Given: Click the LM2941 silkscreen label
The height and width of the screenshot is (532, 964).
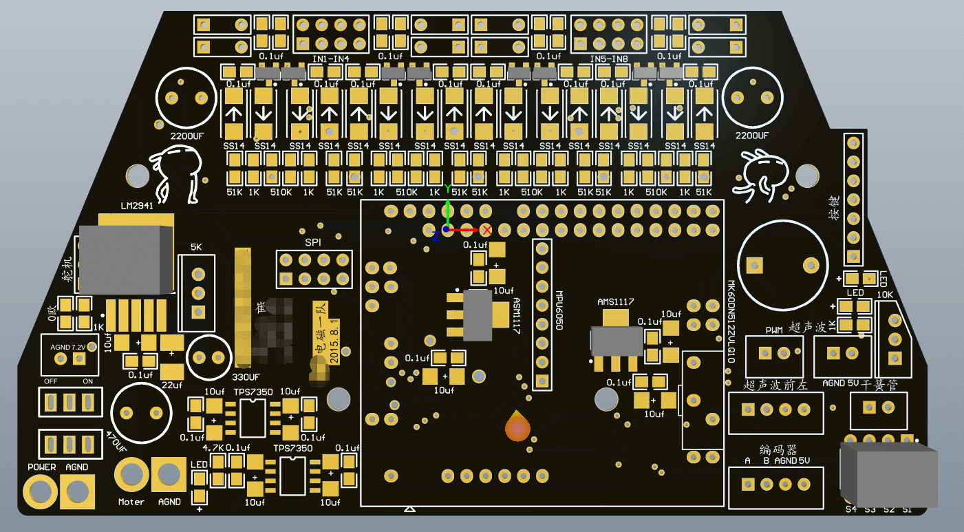Looking at the screenshot, I should click(x=136, y=206).
